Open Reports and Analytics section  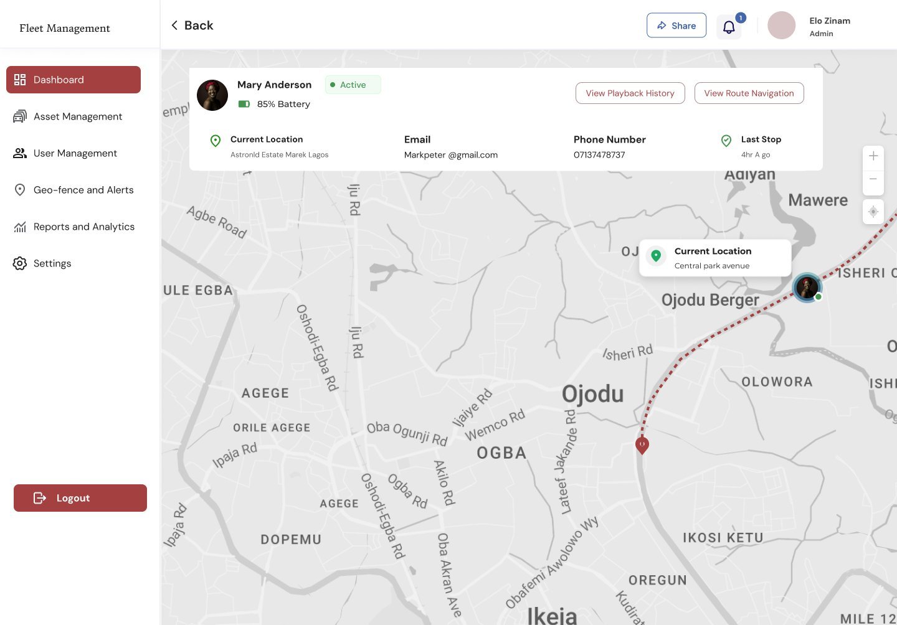click(x=74, y=227)
